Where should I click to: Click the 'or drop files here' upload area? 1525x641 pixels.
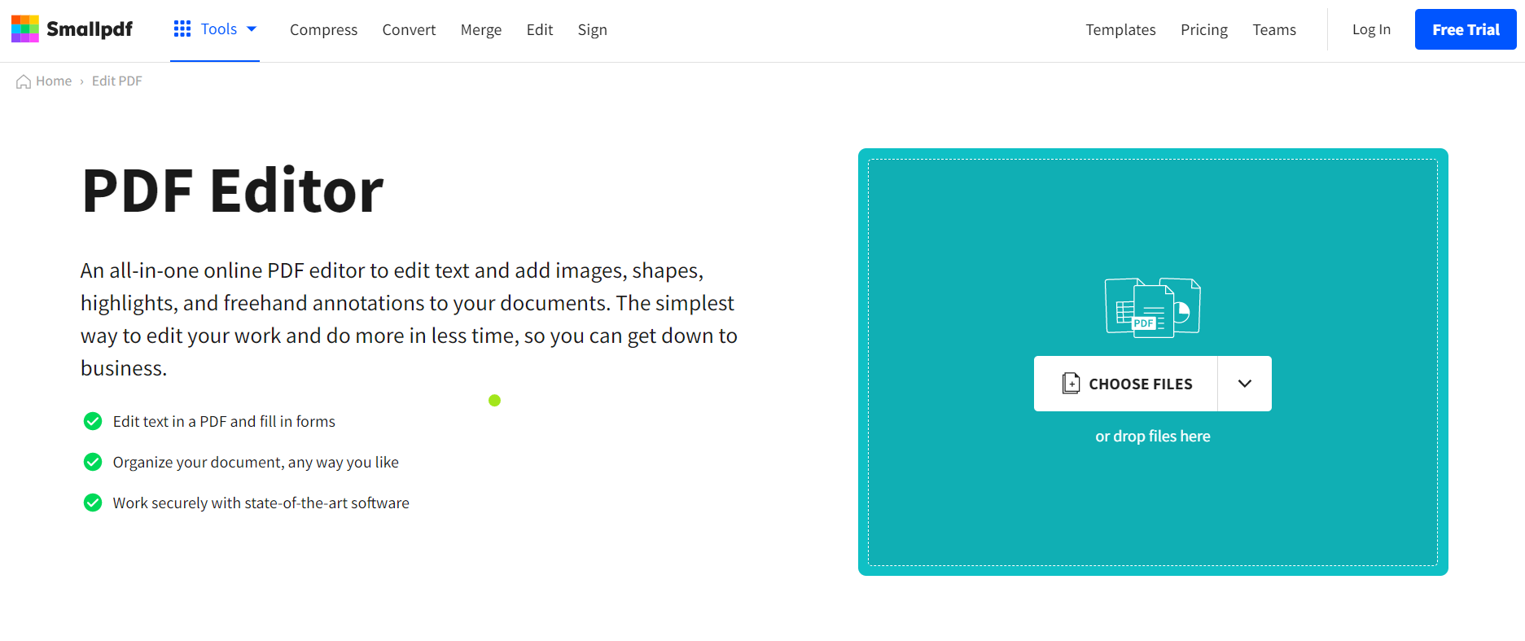[1152, 436]
